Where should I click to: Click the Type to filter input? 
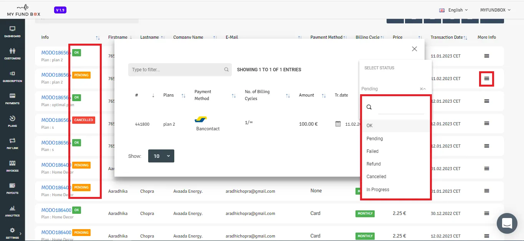click(x=180, y=70)
